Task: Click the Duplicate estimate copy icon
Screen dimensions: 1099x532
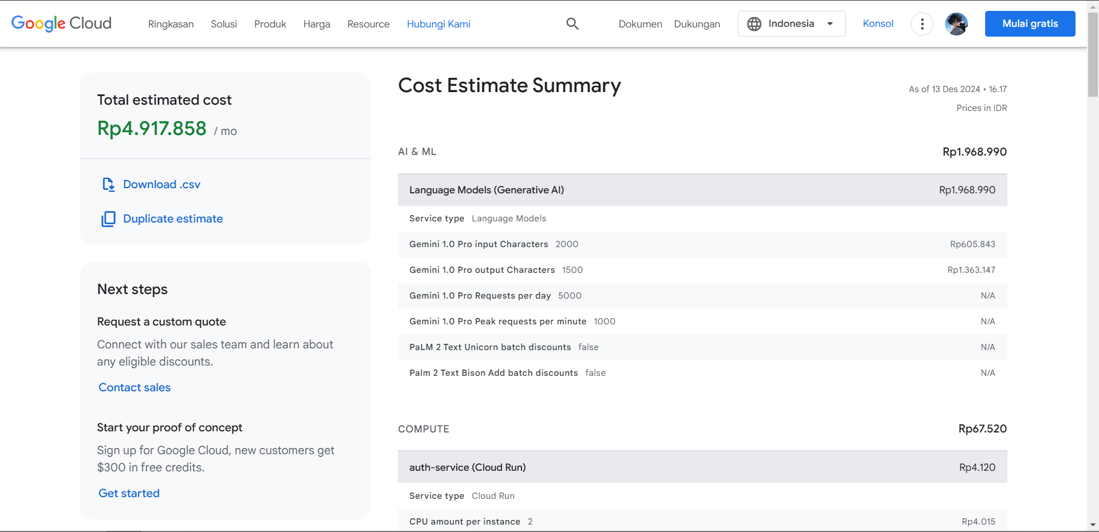Action: 108,219
